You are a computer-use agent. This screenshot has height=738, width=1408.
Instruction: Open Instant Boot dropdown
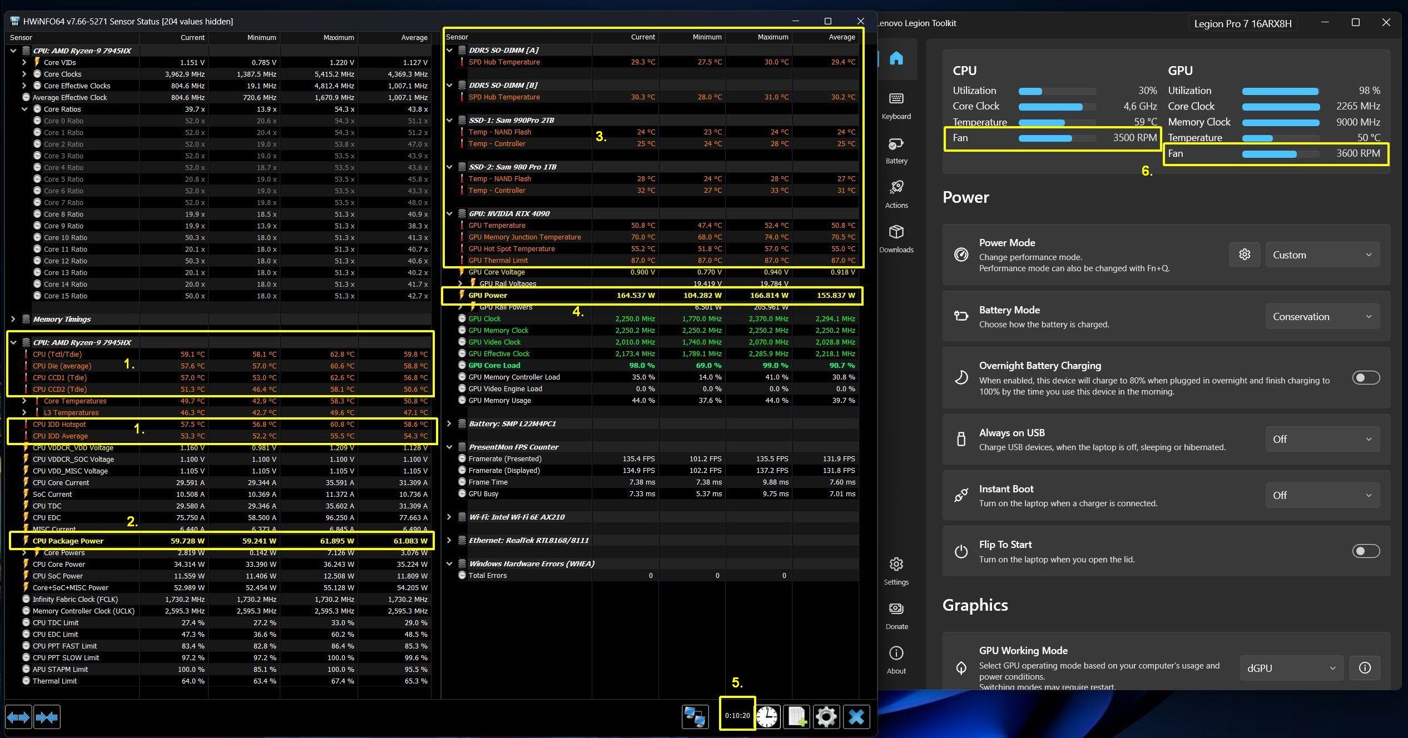click(1322, 495)
